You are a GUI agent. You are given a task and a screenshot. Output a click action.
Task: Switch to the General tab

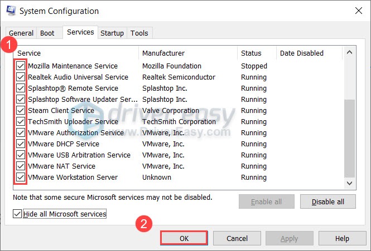tap(21, 33)
